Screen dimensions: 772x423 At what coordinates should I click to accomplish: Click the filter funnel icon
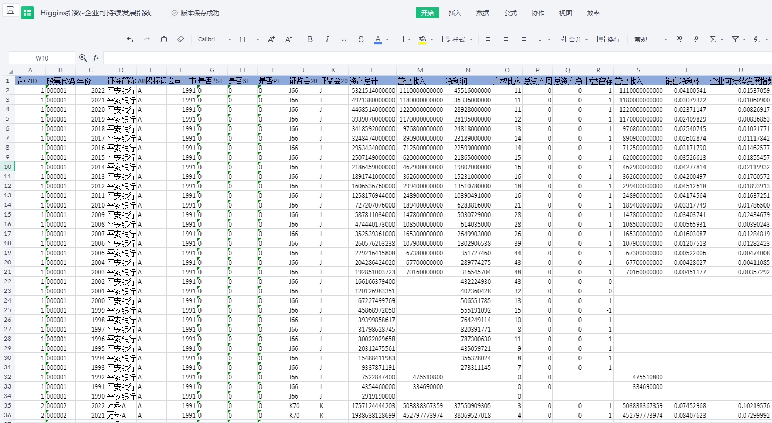tap(735, 39)
